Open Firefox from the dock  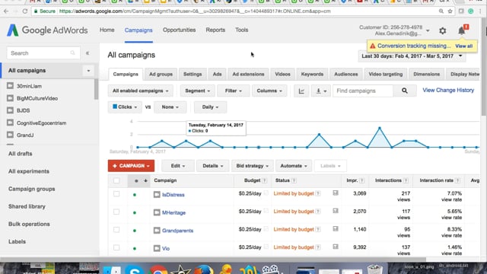pos(204,269)
